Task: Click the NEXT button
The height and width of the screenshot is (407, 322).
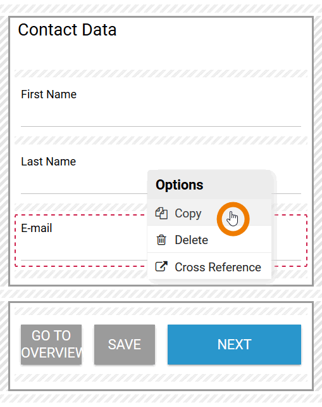Action: 234,344
